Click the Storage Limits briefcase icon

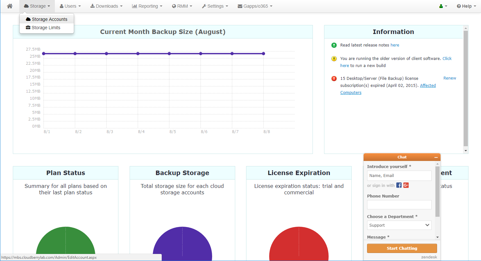coord(28,28)
